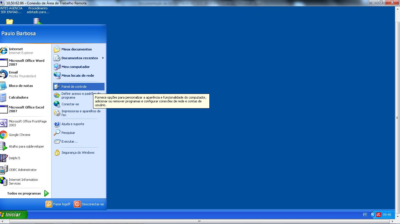Open Meus locais de rede

[78, 76]
